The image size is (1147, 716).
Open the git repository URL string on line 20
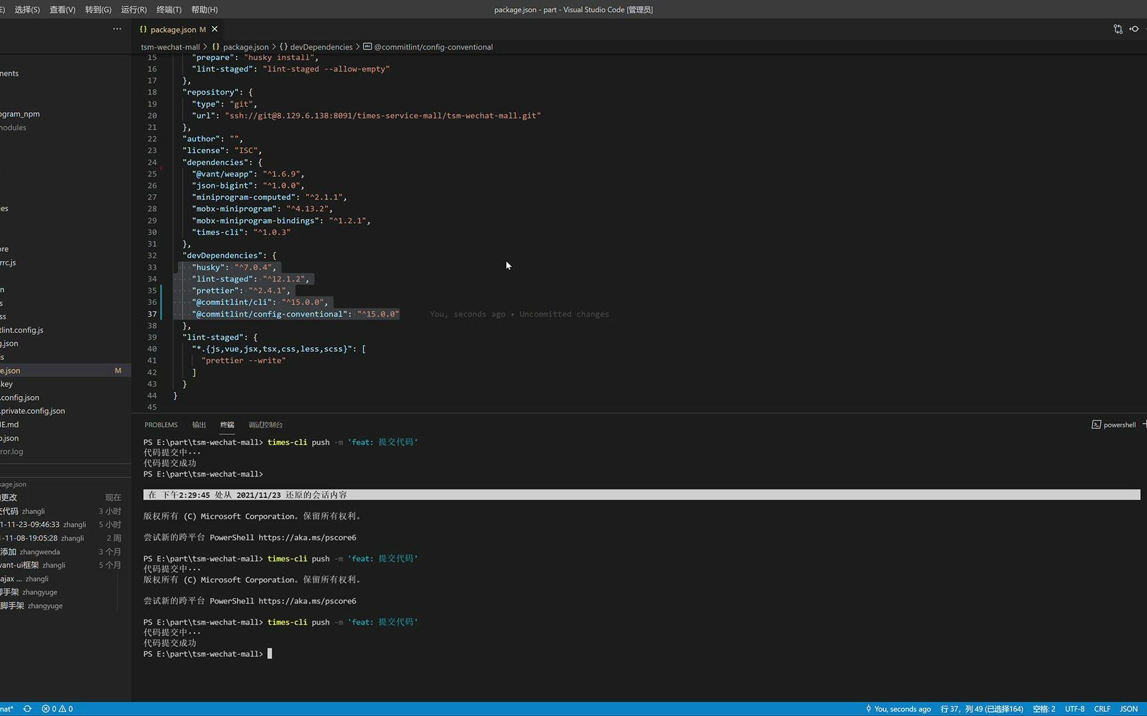pos(383,116)
